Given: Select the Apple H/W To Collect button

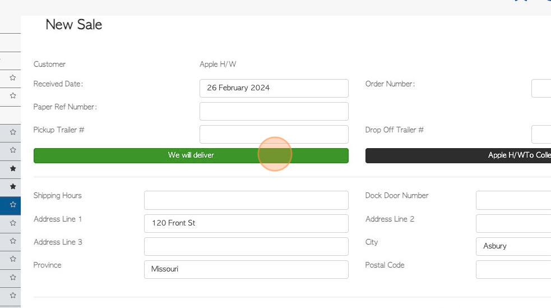Looking at the screenshot, I should 458,155.
